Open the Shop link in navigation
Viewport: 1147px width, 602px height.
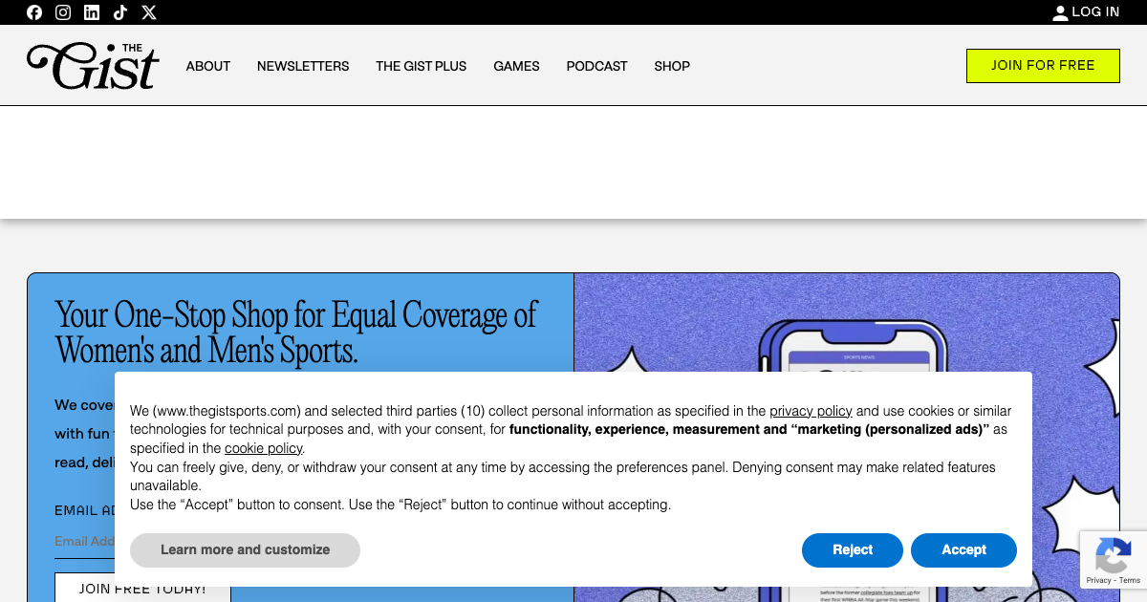click(672, 66)
